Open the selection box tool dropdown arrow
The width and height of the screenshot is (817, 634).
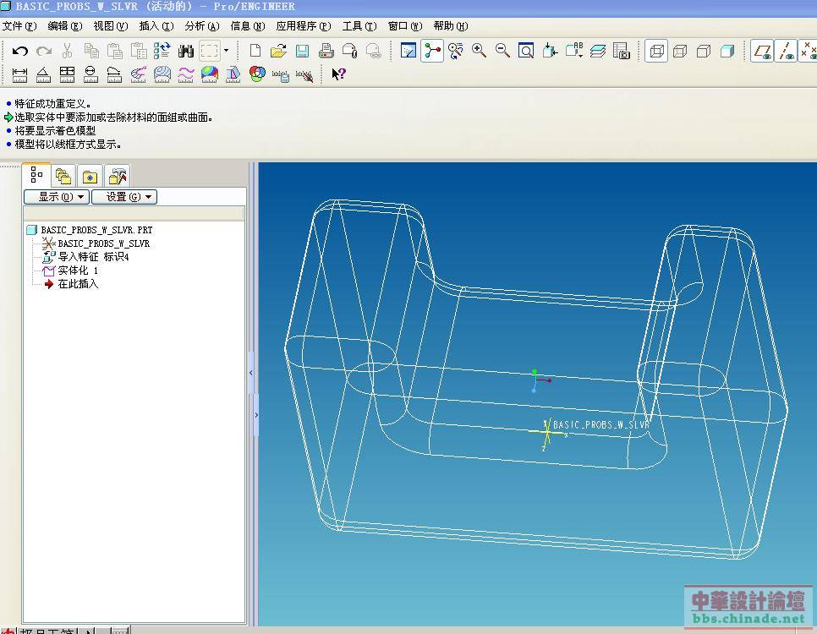click(x=226, y=51)
